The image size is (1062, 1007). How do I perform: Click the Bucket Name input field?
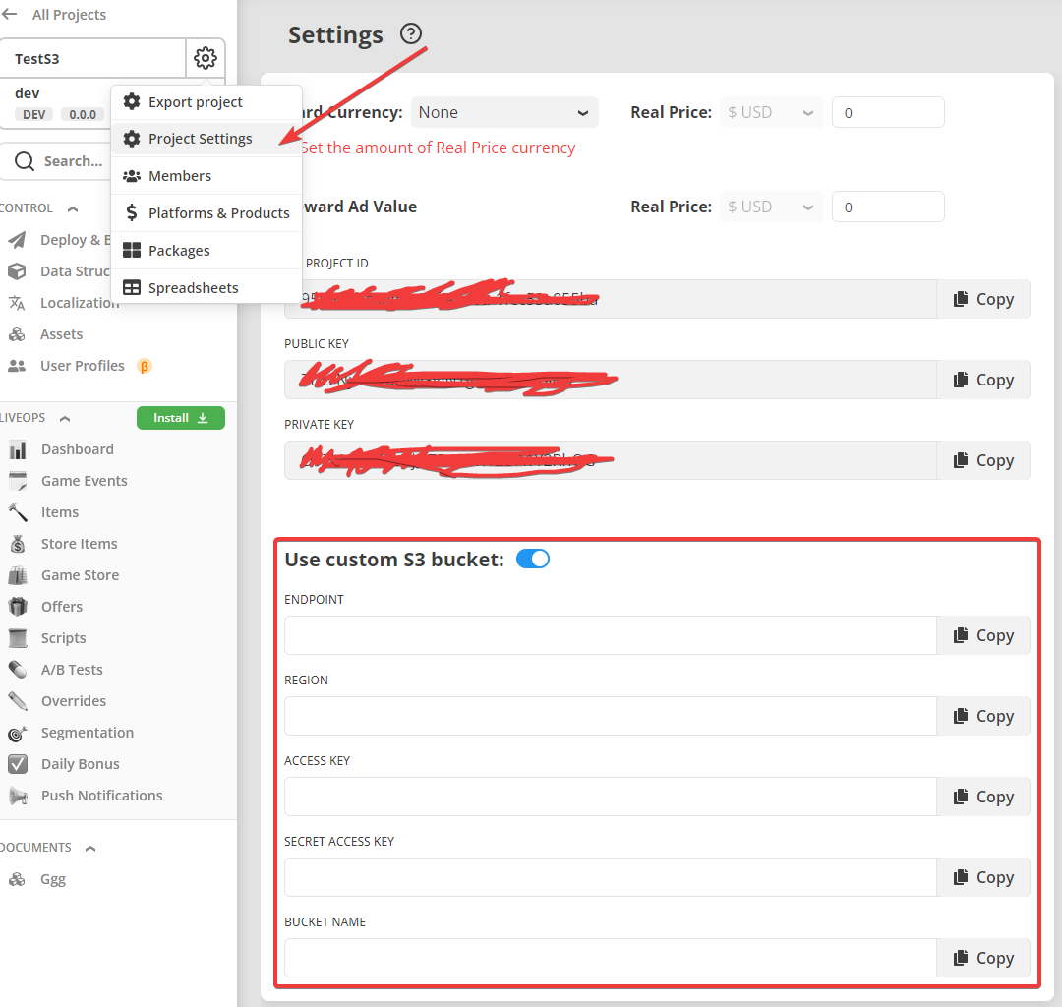(x=610, y=958)
